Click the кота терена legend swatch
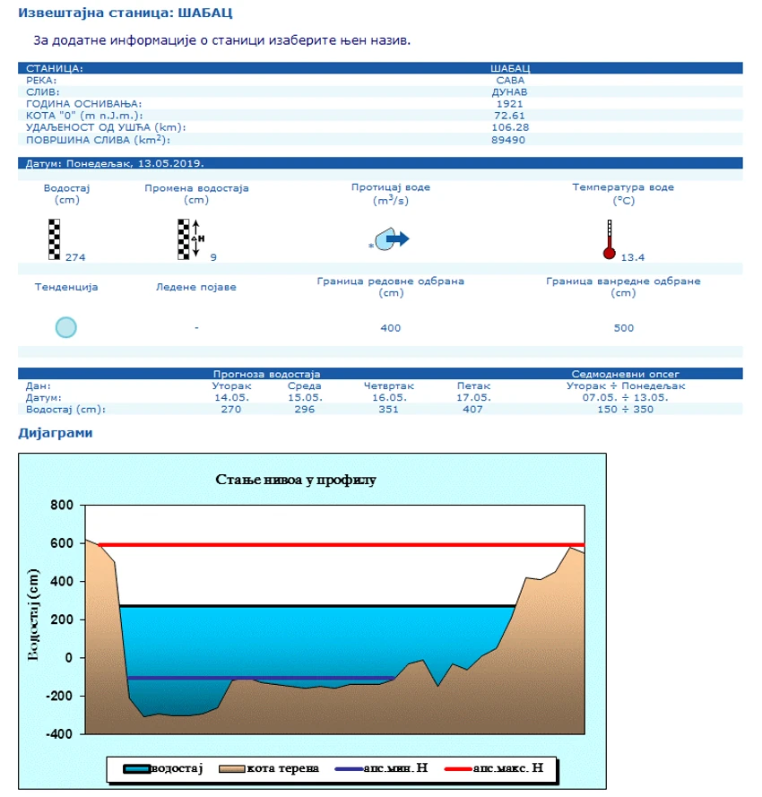Image resolution: width=762 pixels, height=797 pixels. pyautogui.click(x=232, y=768)
